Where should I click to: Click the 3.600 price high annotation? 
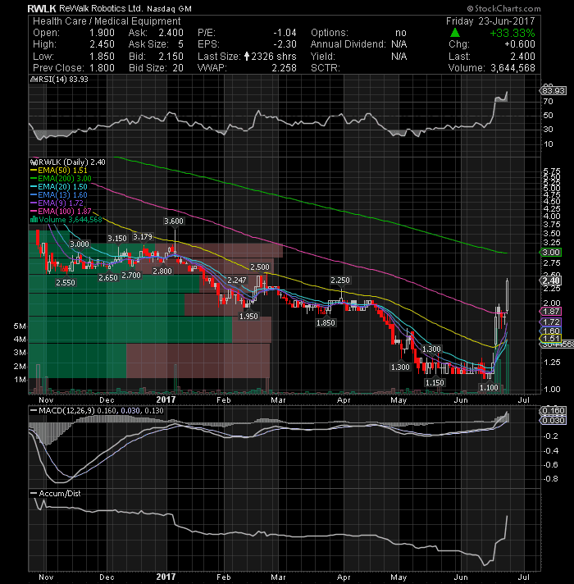click(x=174, y=221)
